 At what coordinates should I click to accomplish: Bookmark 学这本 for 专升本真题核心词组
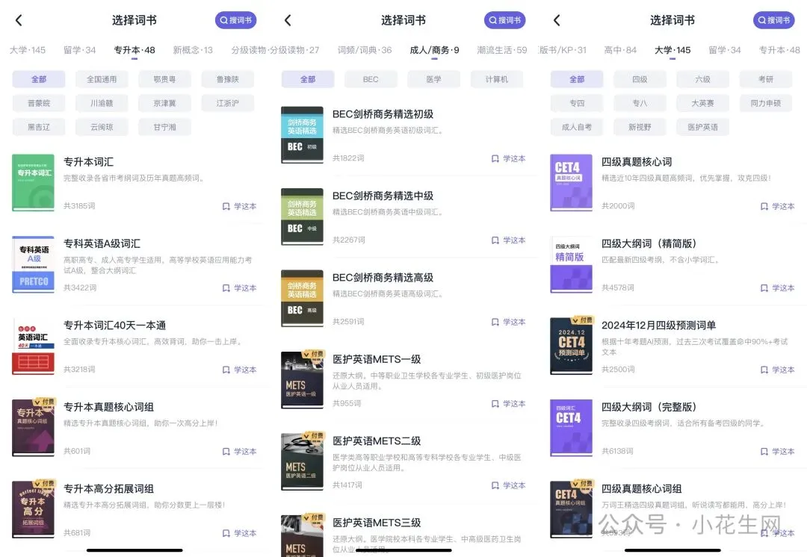click(239, 452)
